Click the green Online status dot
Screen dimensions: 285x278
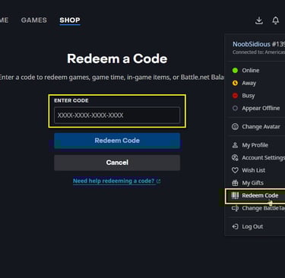coord(235,71)
